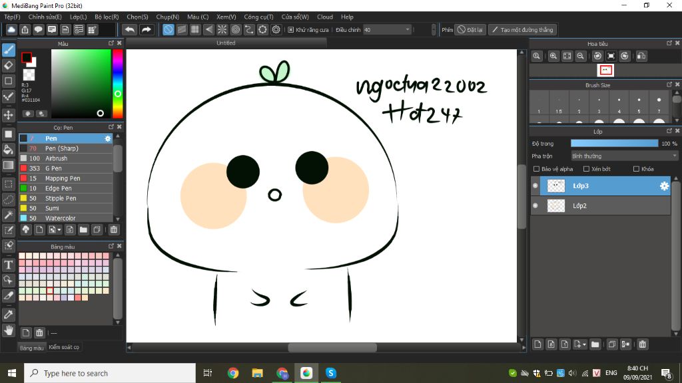Select the Text tool
Screen dimensions: 682x383
pyautogui.click(x=9, y=265)
